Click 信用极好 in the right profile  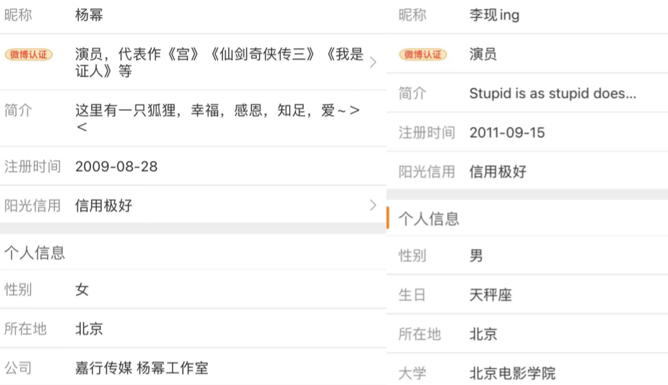point(498,172)
